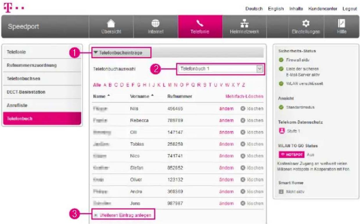Image resolution: width=360 pixels, height=224 pixels.
Task: Click the delete icon in Nils row
Action: (x=243, y=109)
